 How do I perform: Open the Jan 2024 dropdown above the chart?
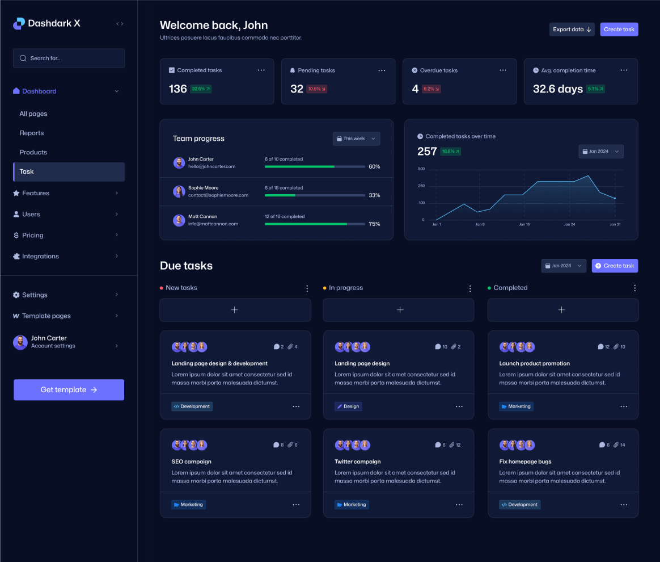600,151
